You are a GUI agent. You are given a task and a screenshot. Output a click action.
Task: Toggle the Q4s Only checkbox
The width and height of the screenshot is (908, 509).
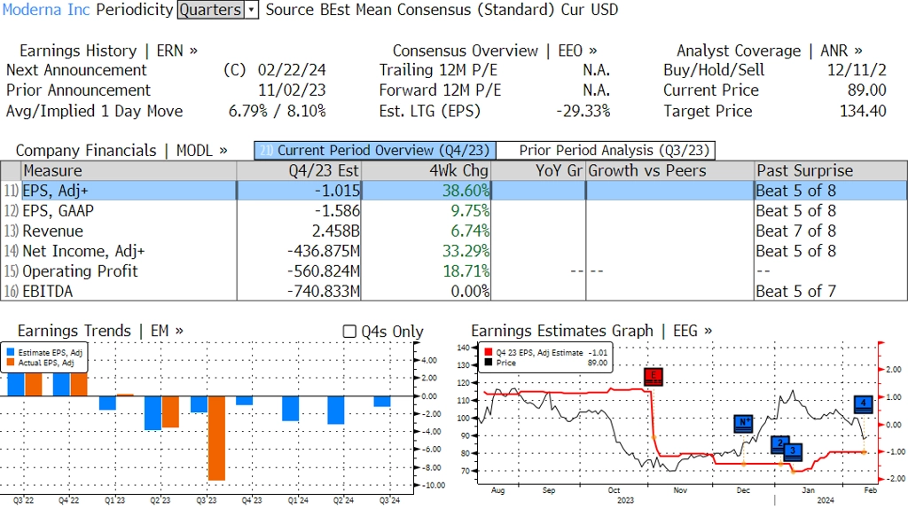[349, 332]
